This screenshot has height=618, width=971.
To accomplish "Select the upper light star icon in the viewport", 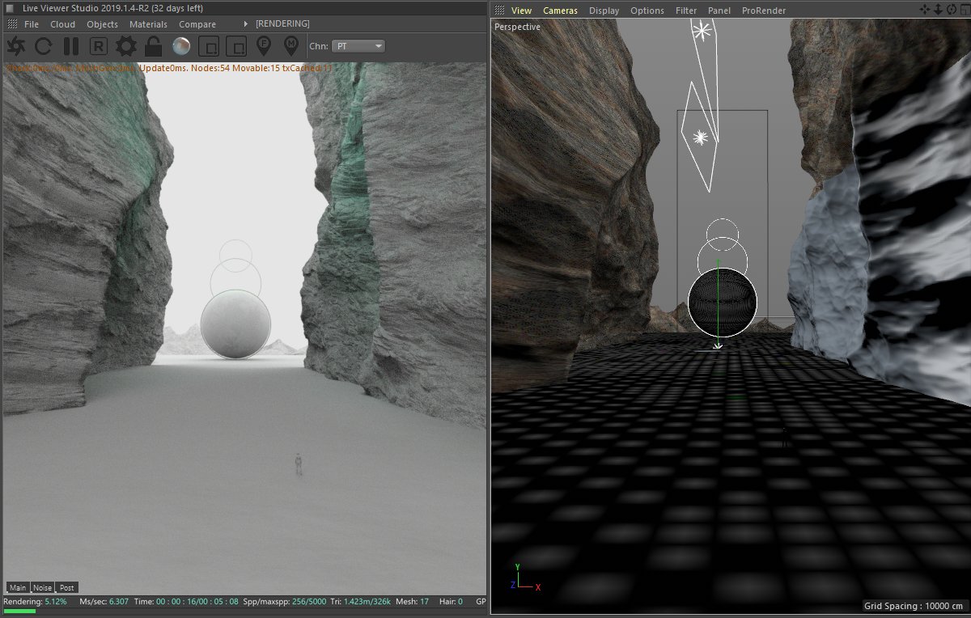I will coord(702,32).
